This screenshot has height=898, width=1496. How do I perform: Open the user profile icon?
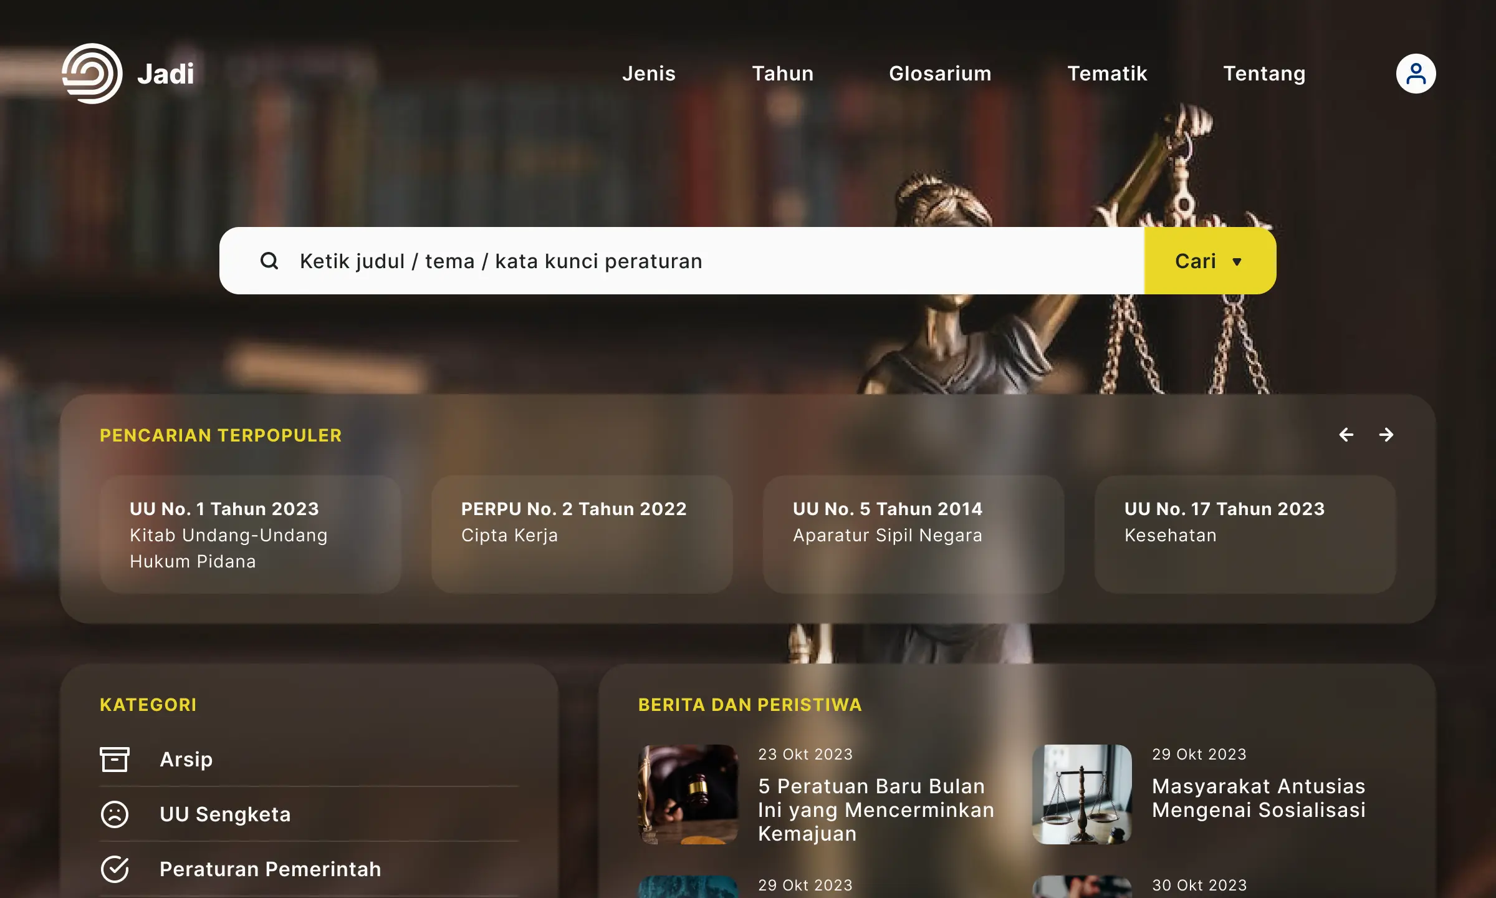pyautogui.click(x=1416, y=74)
